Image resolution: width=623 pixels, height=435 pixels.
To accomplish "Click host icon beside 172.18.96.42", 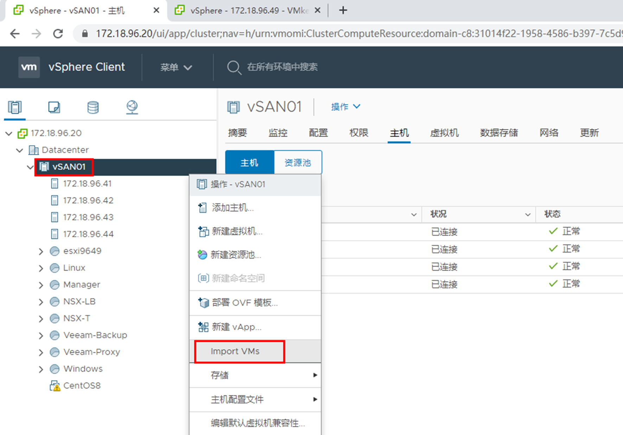I will (x=55, y=201).
